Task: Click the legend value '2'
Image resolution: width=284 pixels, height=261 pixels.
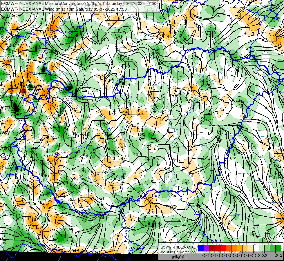Action: pos(281,255)
